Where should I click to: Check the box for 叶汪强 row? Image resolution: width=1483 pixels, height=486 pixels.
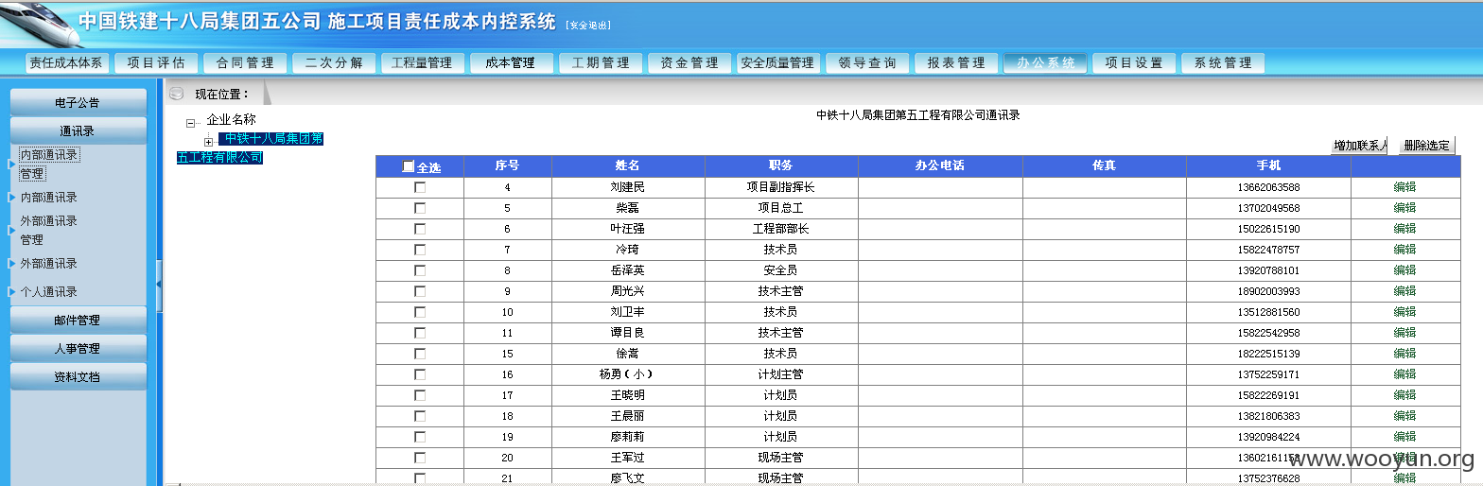(x=420, y=229)
